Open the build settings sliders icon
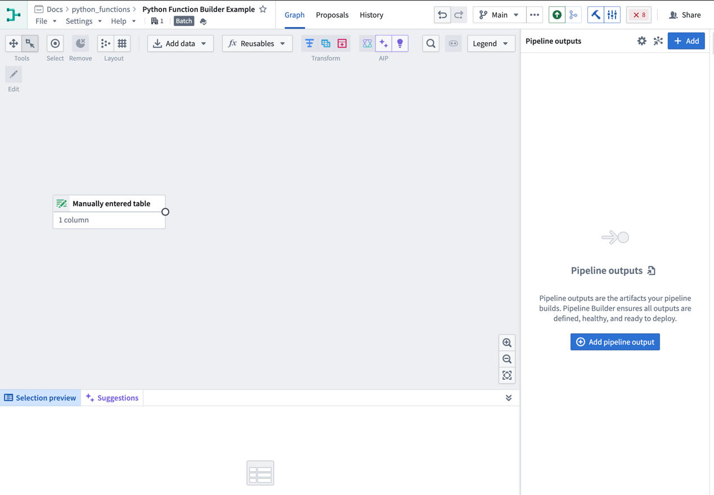This screenshot has width=714, height=495. (x=612, y=15)
